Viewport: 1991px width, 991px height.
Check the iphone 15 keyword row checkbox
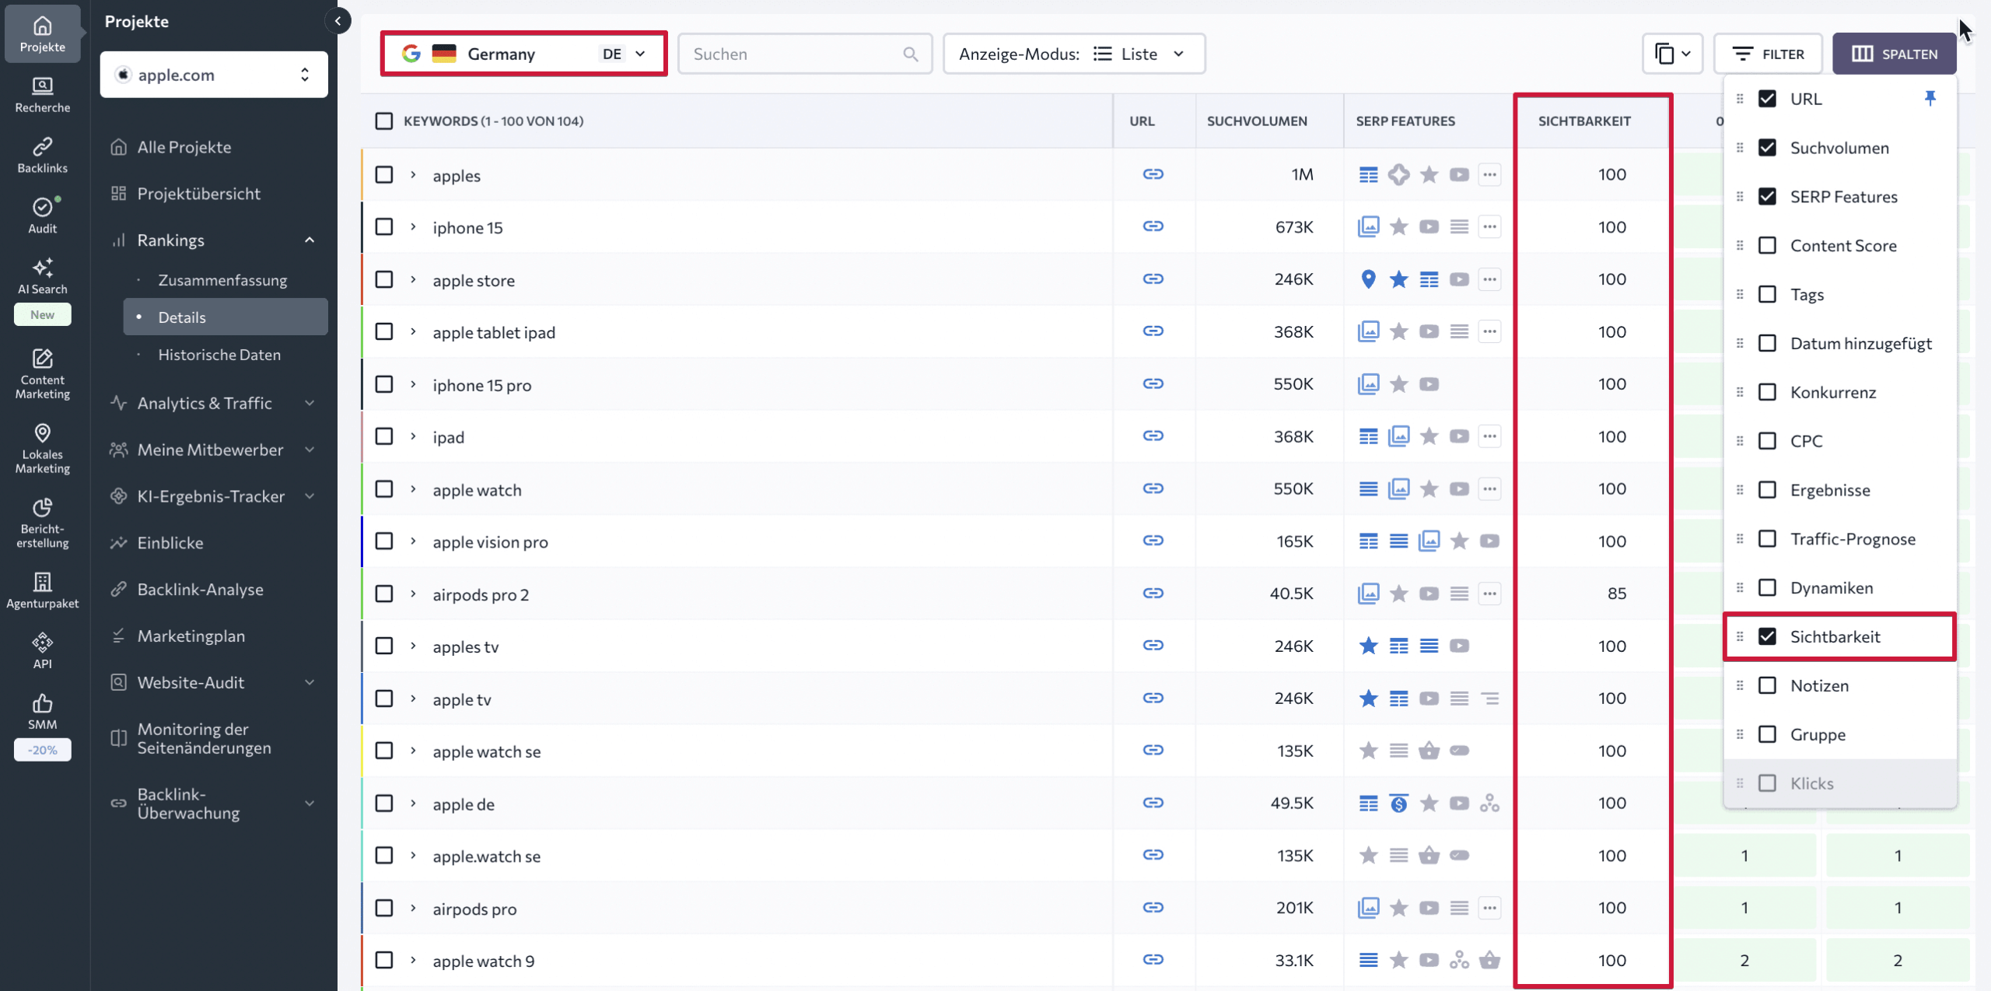click(384, 226)
